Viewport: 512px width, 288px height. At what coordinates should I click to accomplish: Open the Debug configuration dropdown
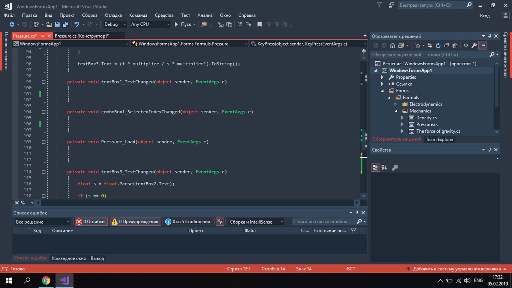tap(115, 24)
